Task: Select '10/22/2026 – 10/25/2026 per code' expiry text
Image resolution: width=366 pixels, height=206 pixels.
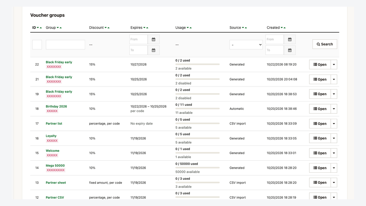Action: [148, 108]
